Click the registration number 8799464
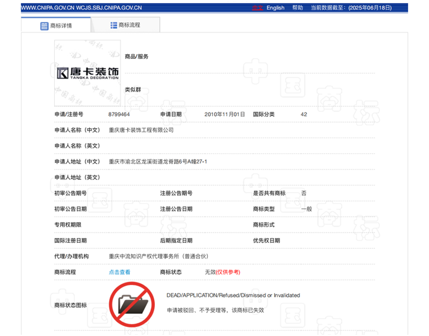This screenshot has width=429, height=336. 119,114
